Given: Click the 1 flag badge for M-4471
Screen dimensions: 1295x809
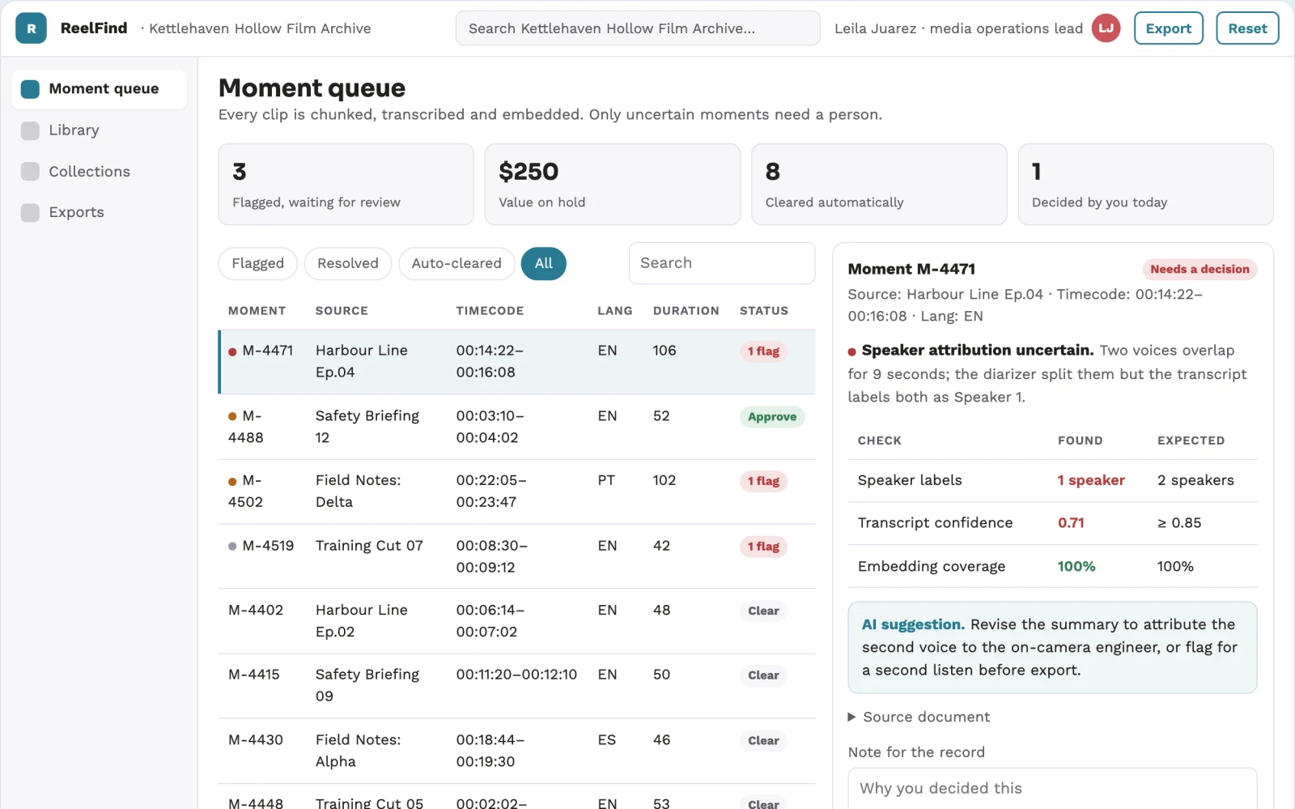Looking at the screenshot, I should point(763,351).
